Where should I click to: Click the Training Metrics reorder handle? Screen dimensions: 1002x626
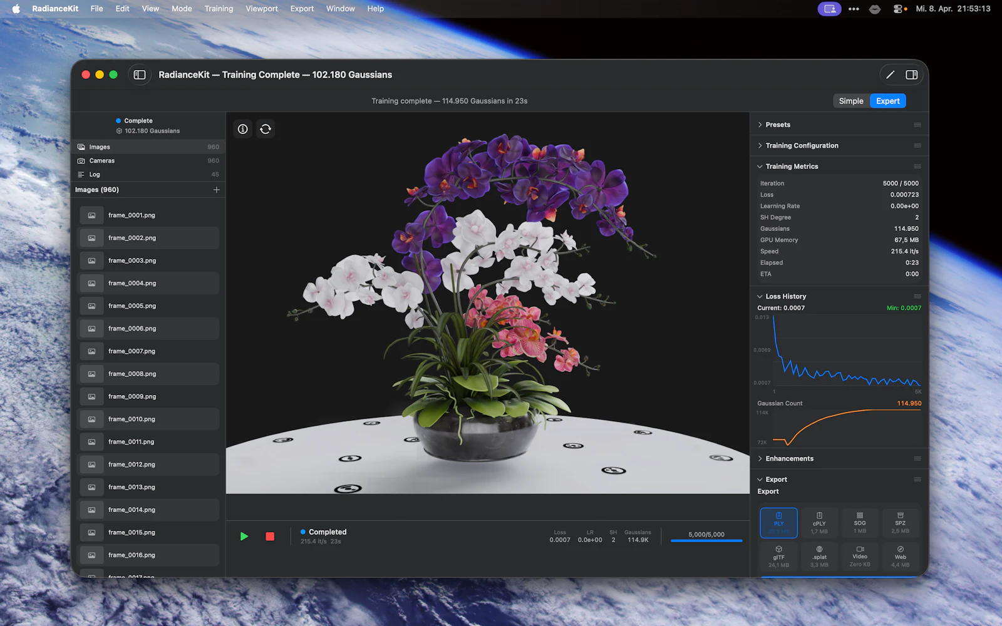tap(917, 167)
